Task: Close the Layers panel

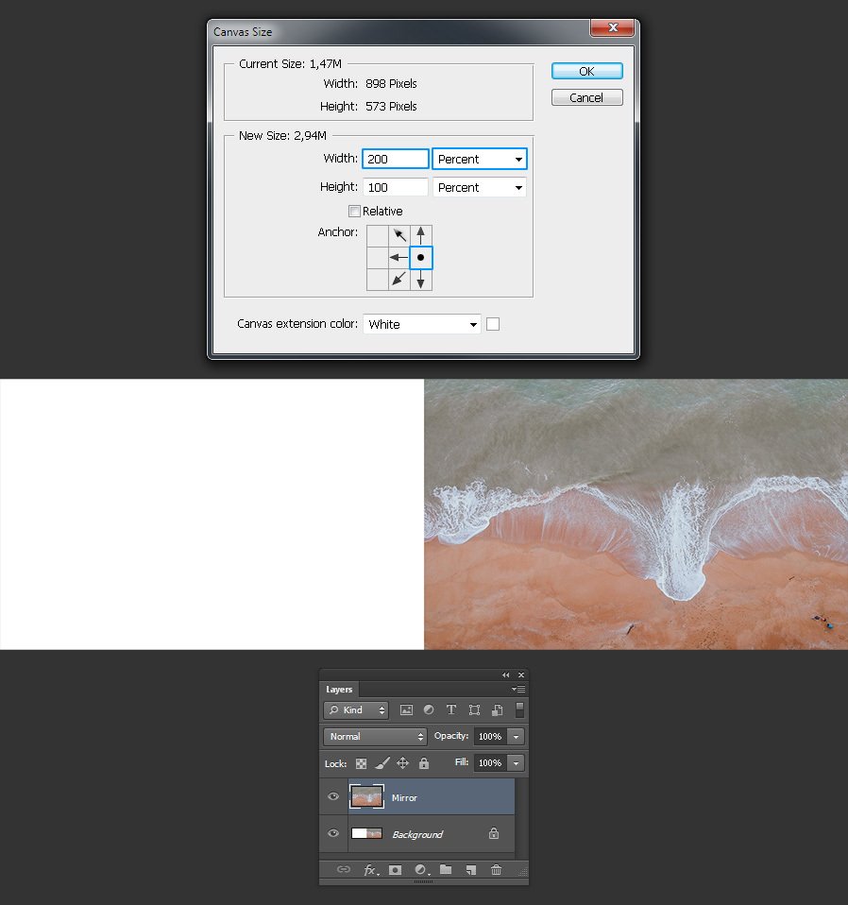Action: 521,674
